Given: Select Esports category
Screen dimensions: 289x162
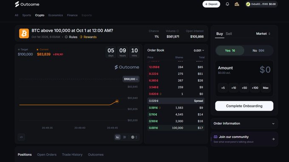Looking at the screenshot, I should pos(87,15).
